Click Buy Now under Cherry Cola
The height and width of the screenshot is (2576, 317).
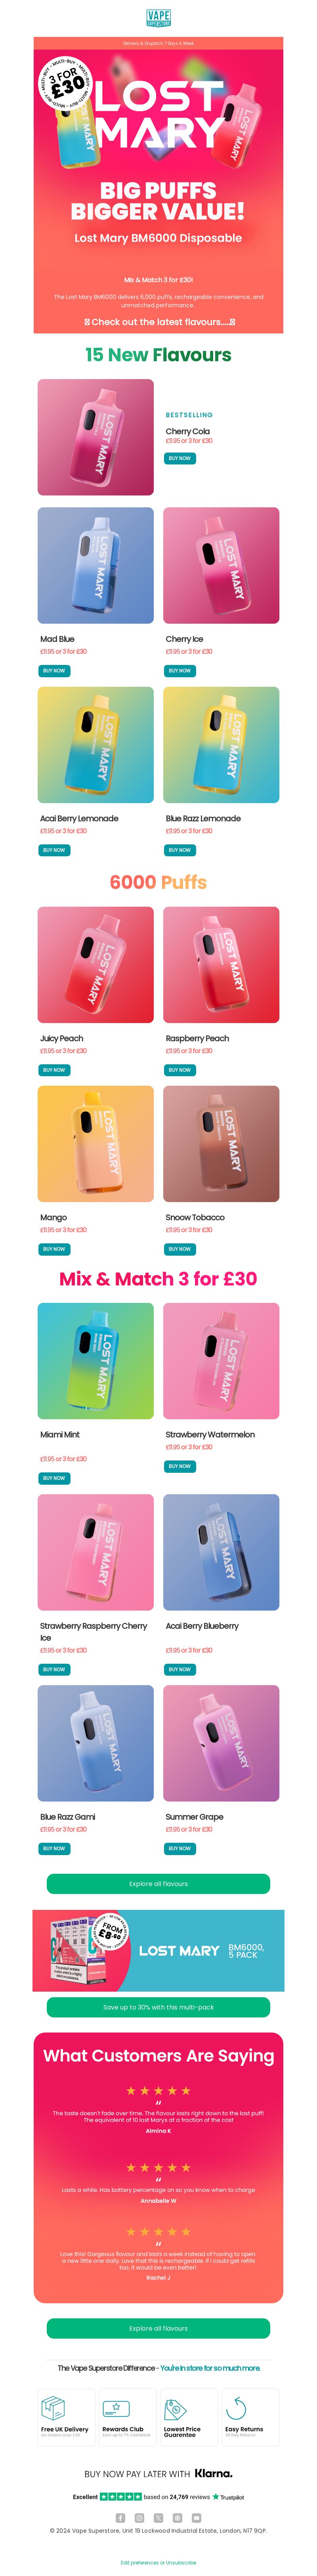[x=180, y=458]
